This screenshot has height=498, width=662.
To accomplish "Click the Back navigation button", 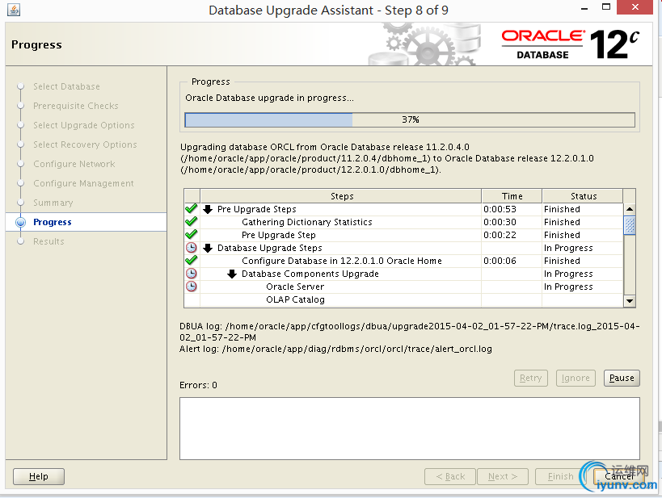I will tap(450, 476).
